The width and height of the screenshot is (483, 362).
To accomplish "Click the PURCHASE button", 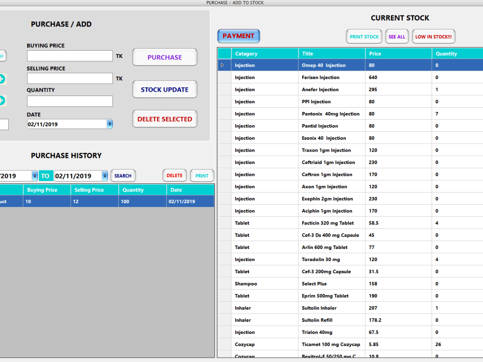I will click(165, 57).
